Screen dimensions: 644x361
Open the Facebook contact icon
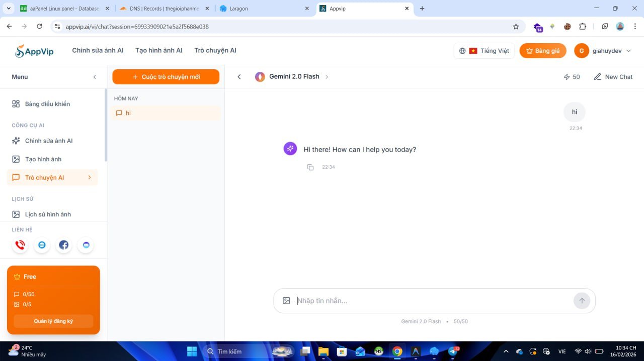pos(63,245)
